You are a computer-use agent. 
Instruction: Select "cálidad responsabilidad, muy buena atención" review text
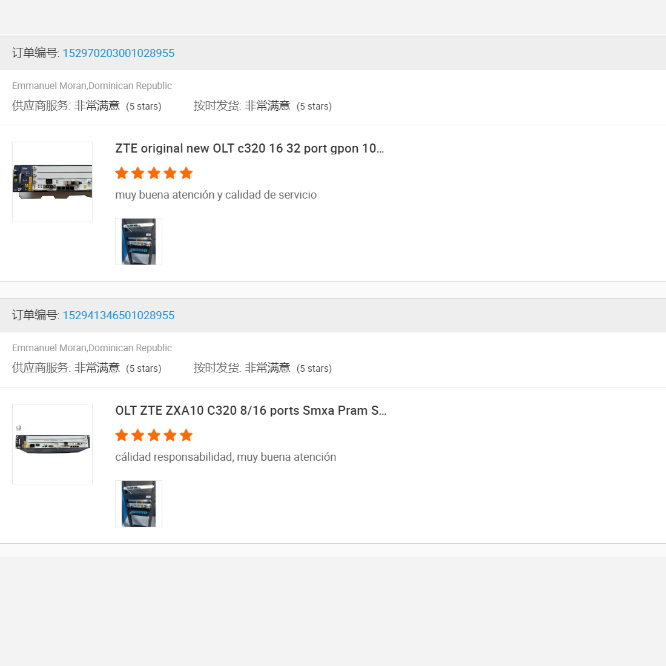pyautogui.click(x=225, y=457)
